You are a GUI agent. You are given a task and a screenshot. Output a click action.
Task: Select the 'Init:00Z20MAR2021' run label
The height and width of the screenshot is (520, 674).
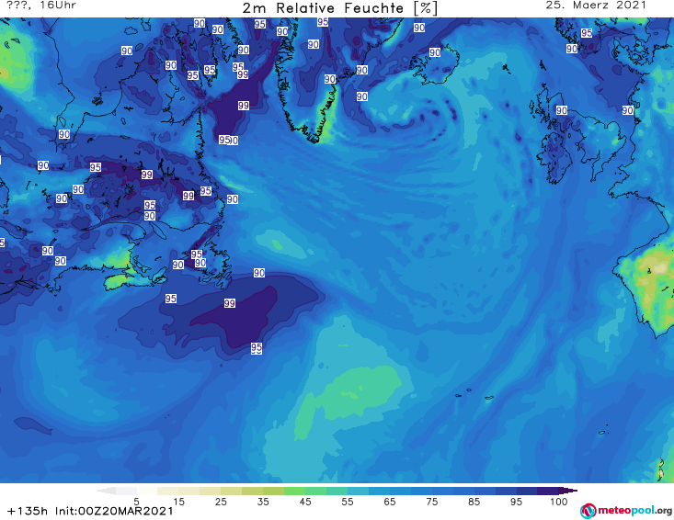114,511
